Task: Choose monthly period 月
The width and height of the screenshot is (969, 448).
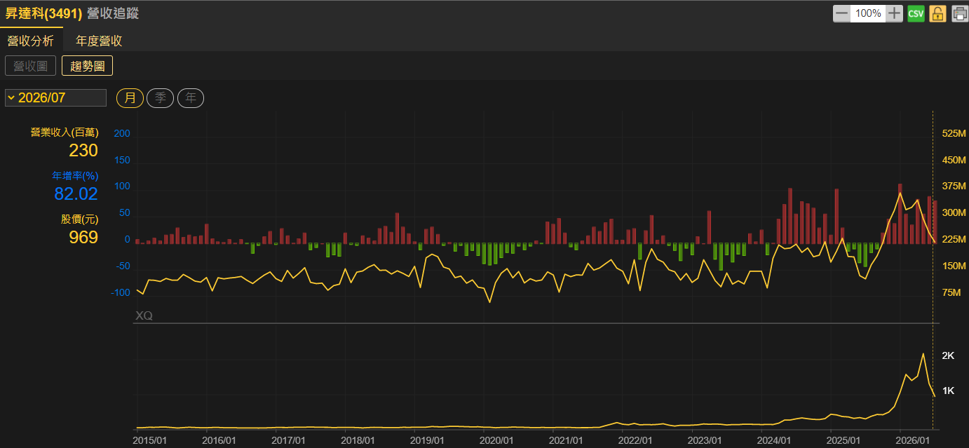Action: [x=130, y=98]
